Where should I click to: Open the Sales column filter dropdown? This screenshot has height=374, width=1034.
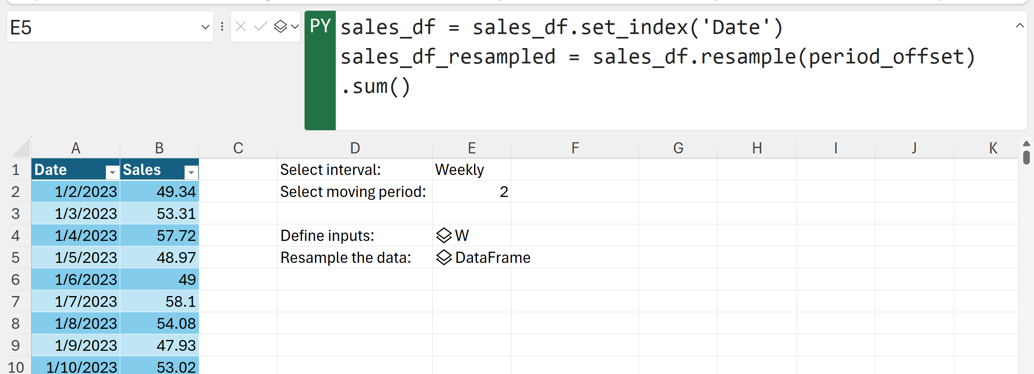click(x=191, y=172)
